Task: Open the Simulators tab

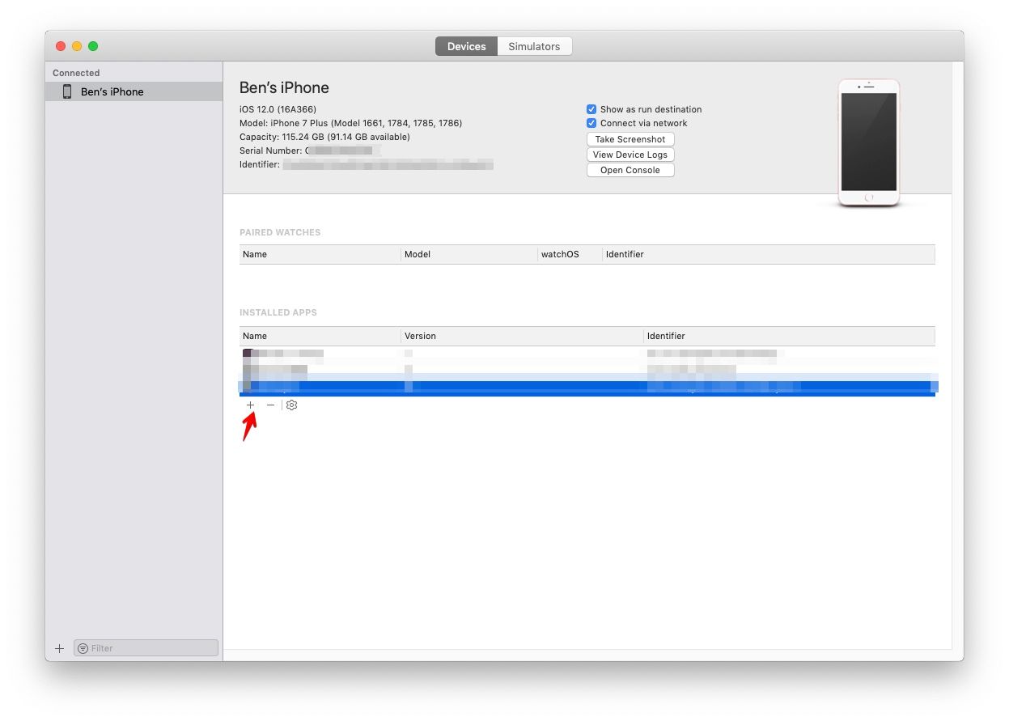Action: pos(534,46)
